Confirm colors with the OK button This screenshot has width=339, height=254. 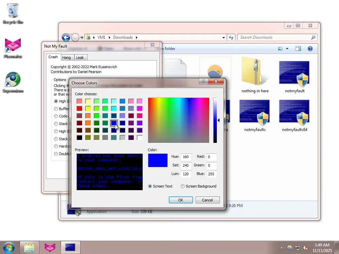pyautogui.click(x=181, y=200)
